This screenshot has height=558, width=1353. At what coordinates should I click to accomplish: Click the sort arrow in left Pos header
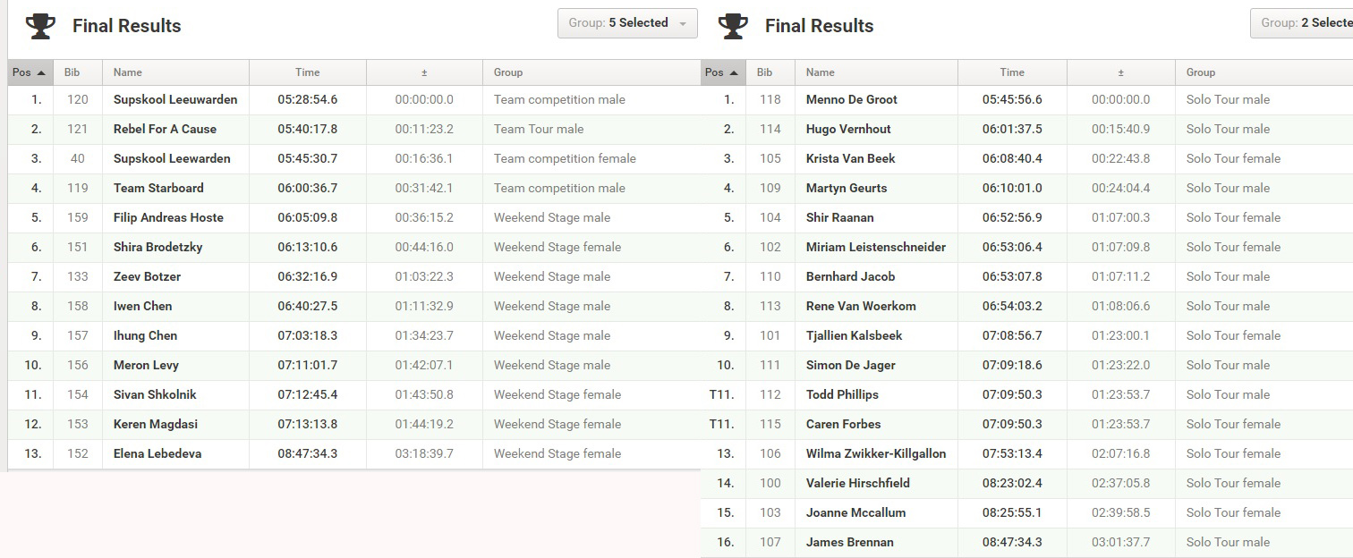[41, 72]
